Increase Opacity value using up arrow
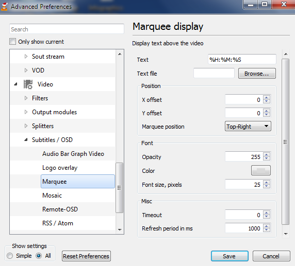 point(267,155)
